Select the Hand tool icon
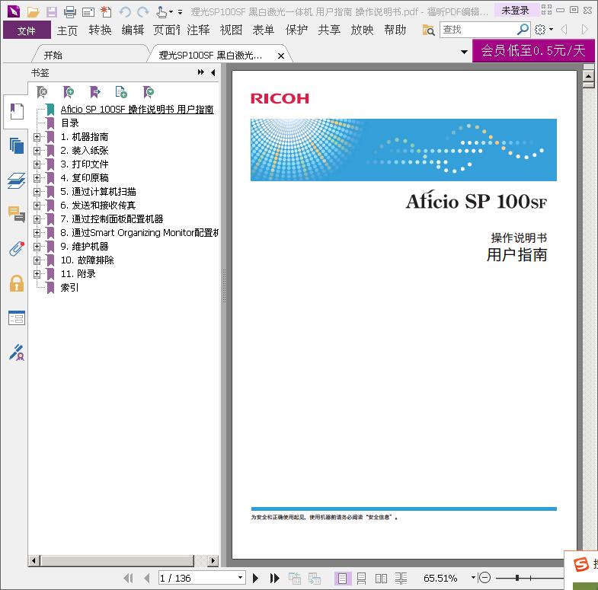This screenshot has height=590, width=598. coord(161,12)
